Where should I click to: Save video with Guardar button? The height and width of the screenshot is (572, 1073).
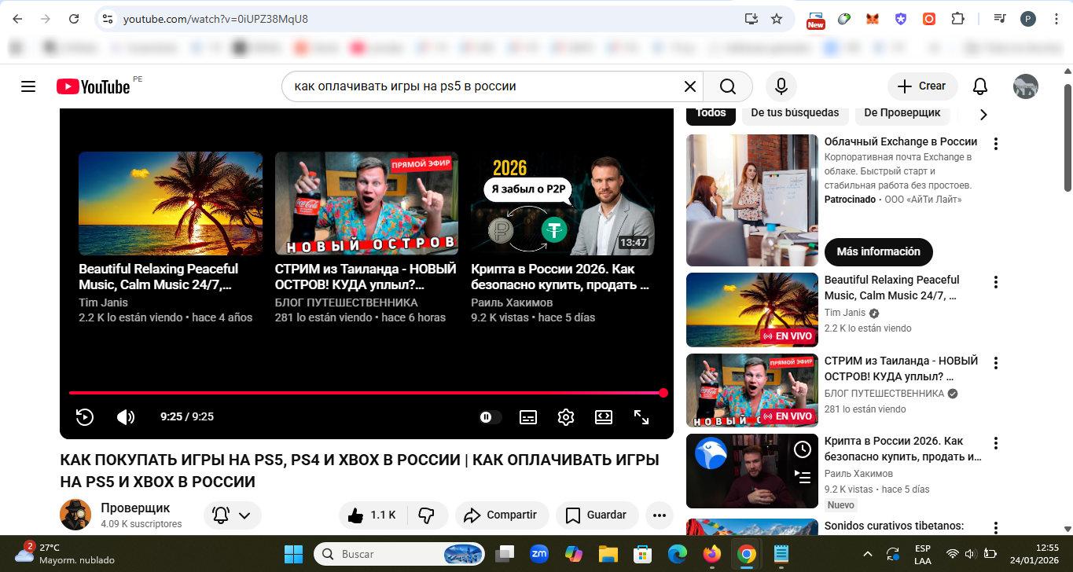597,515
